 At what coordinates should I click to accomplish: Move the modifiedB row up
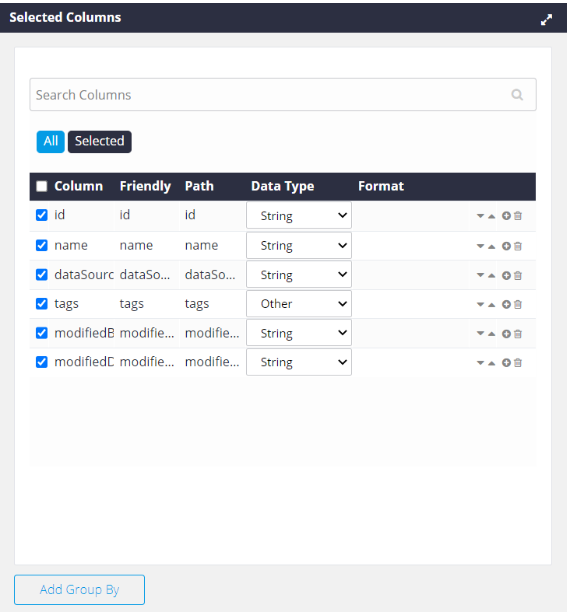(491, 334)
